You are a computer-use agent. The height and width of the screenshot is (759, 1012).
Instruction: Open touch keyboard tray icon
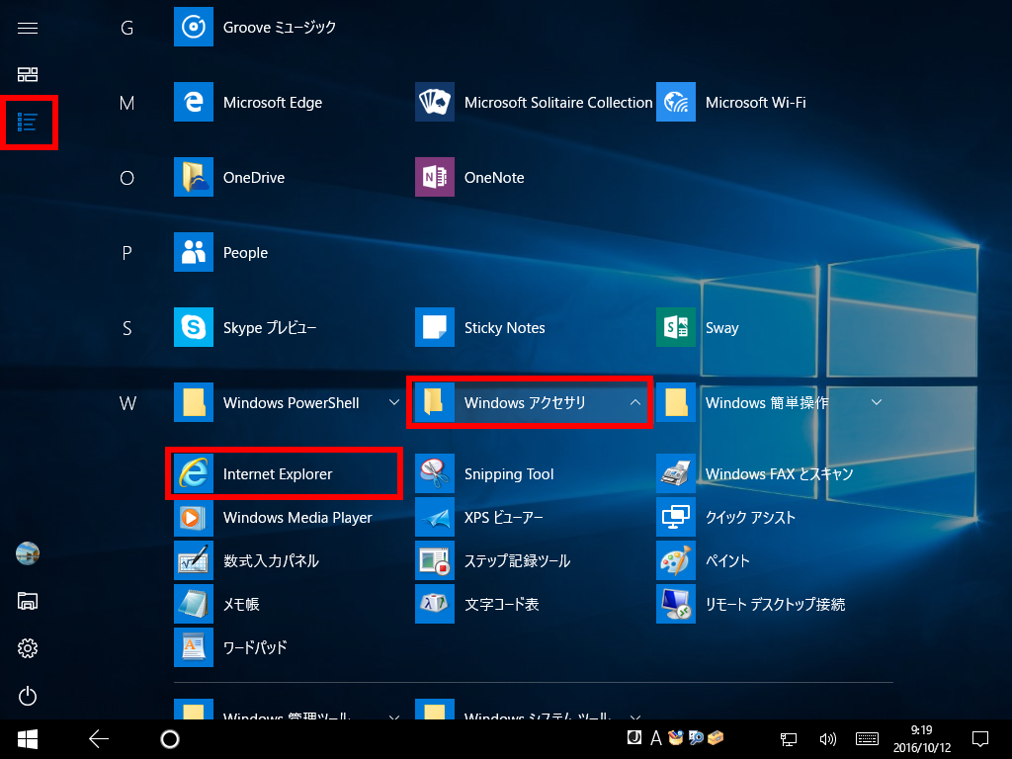tap(867, 739)
